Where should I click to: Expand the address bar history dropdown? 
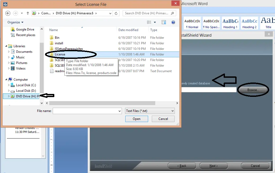pyautogui.click(x=110, y=13)
